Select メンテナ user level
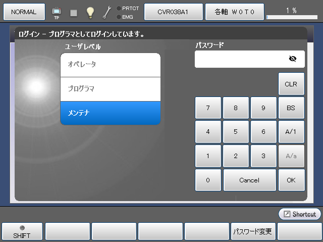 [110, 113]
